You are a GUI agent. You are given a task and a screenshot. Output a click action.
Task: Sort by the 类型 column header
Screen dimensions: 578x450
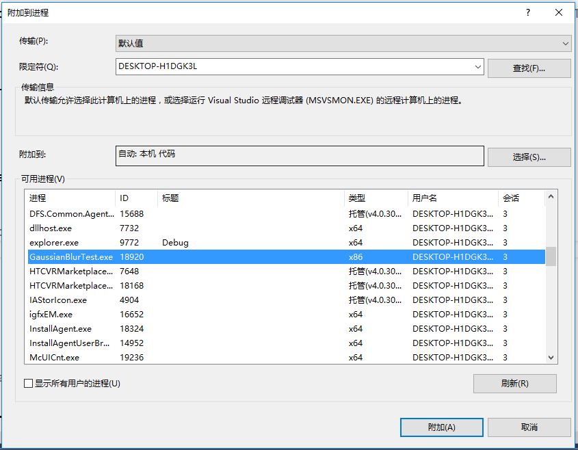[x=376, y=198]
